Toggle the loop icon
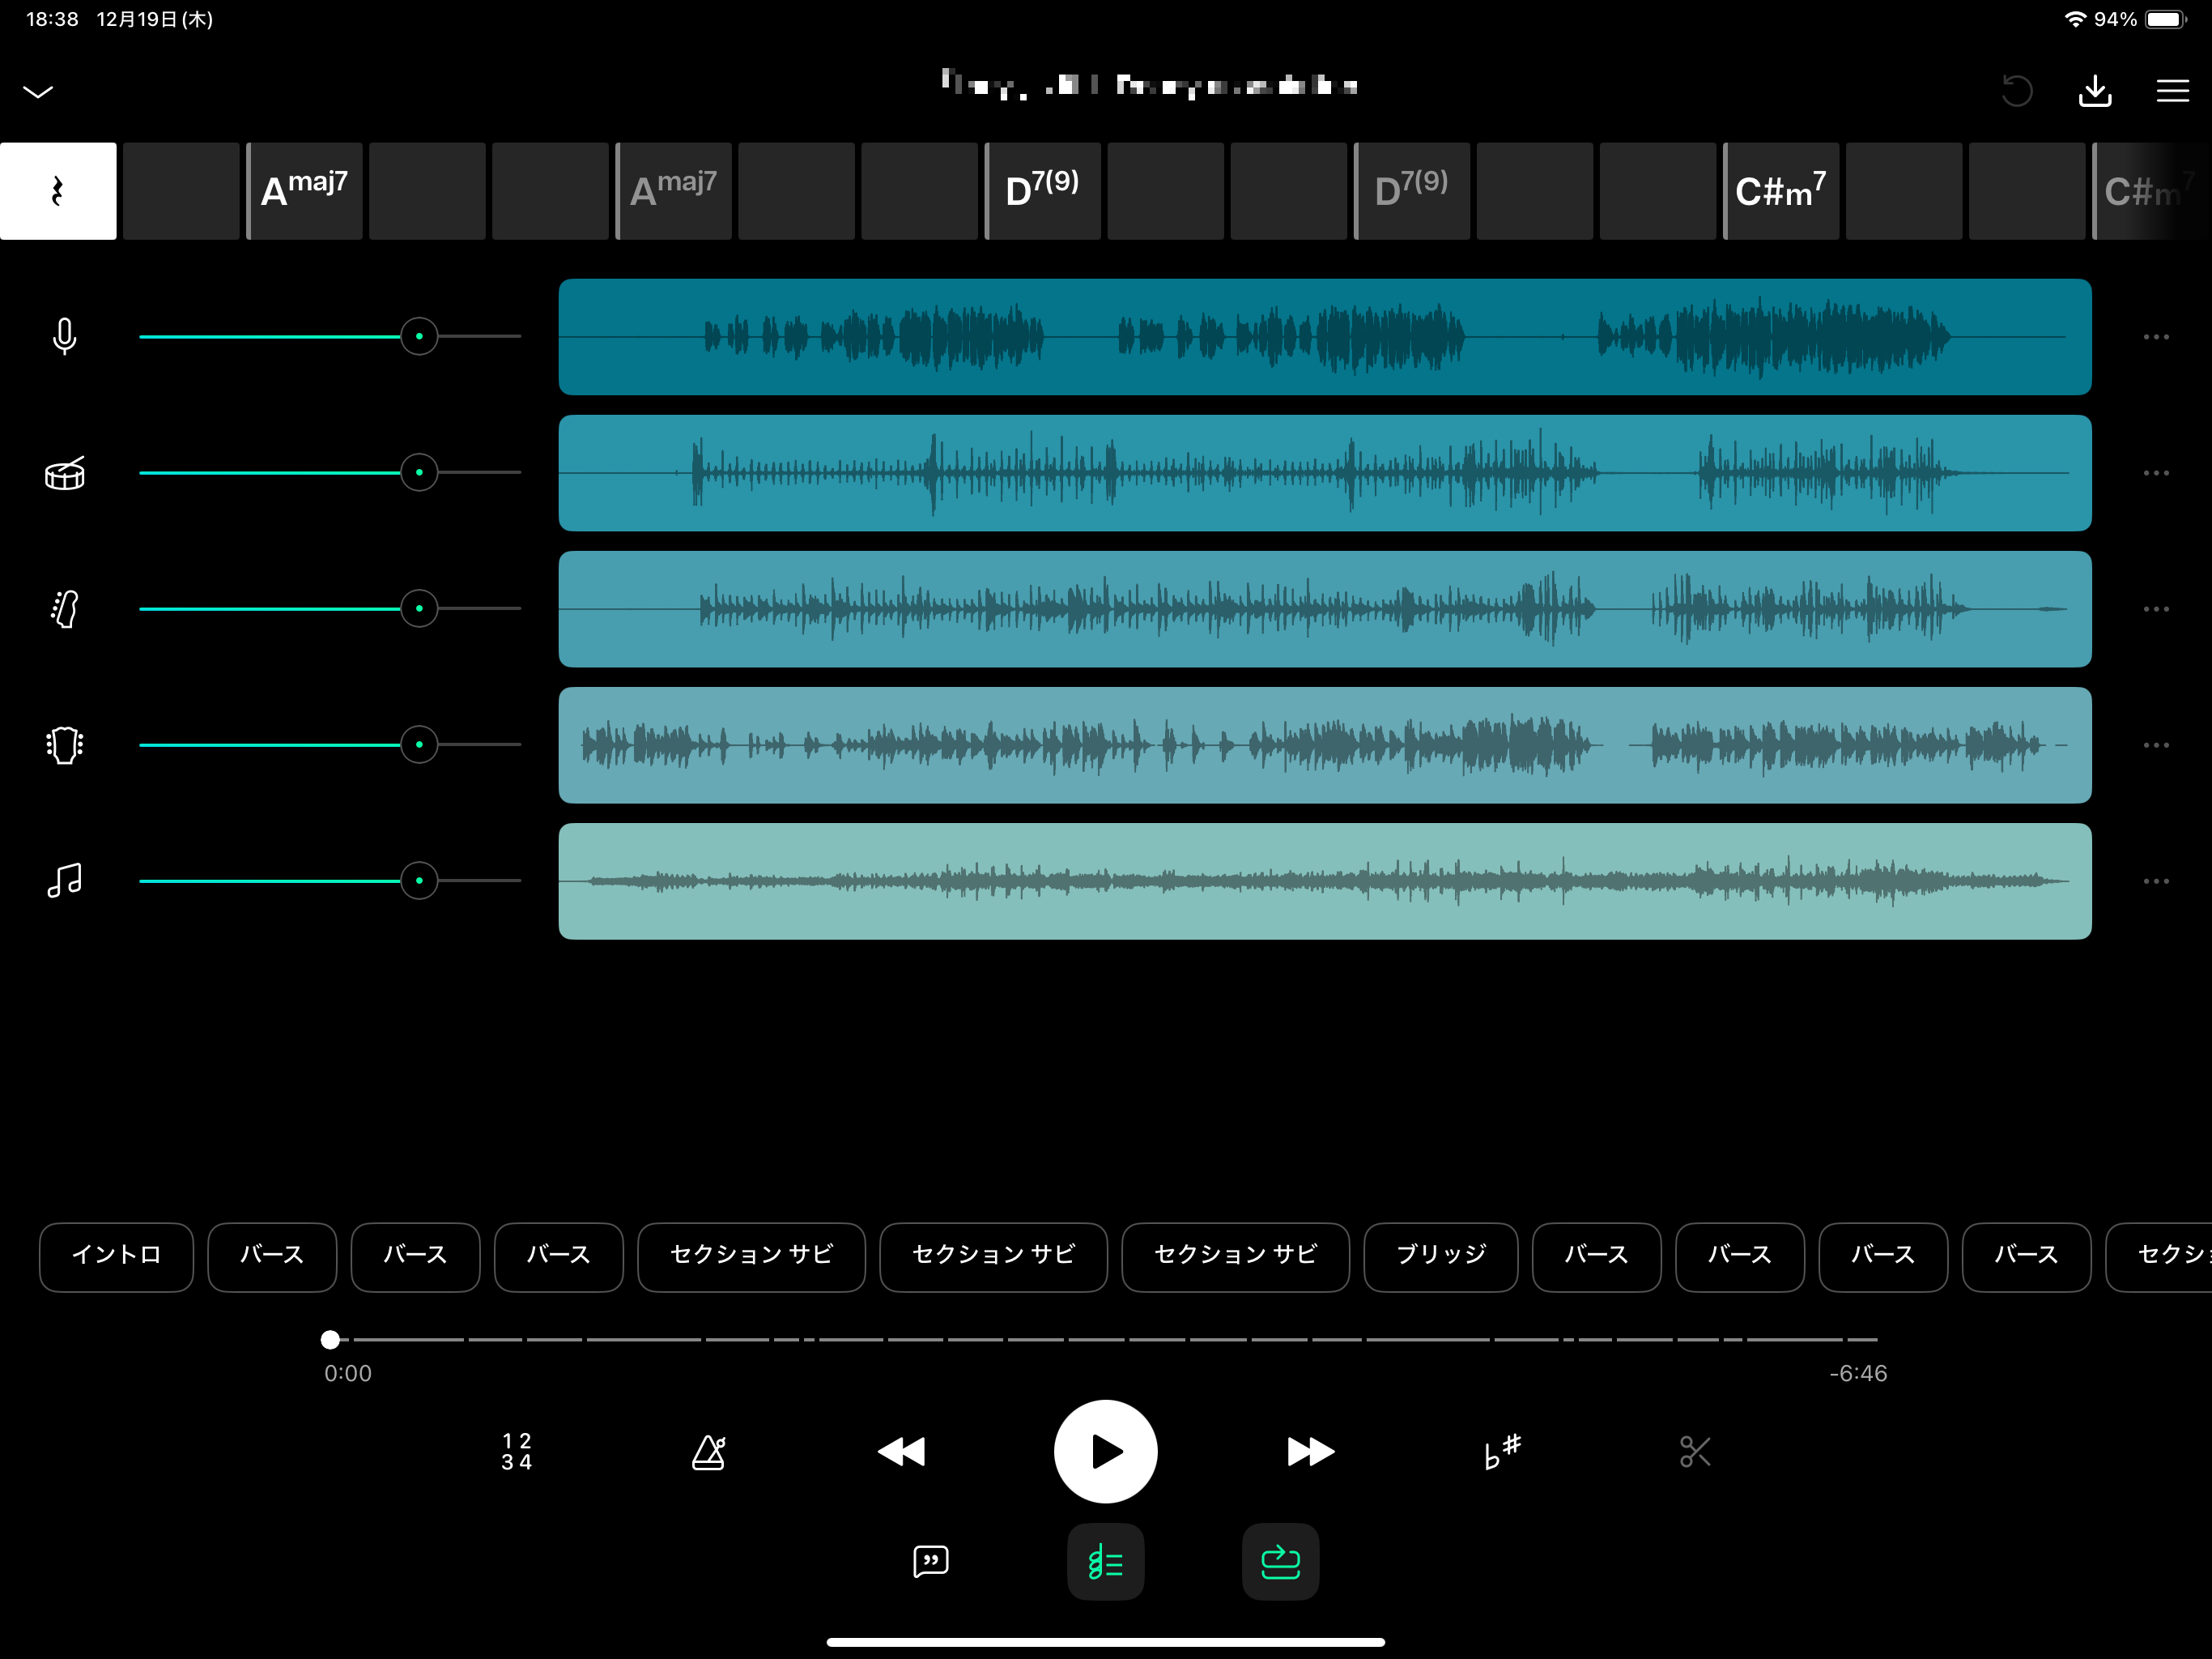Screen dimensions: 2212x1659 (x=1281, y=1562)
